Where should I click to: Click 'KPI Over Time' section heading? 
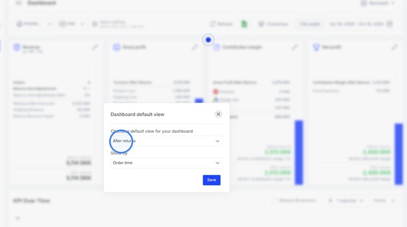coord(32,201)
